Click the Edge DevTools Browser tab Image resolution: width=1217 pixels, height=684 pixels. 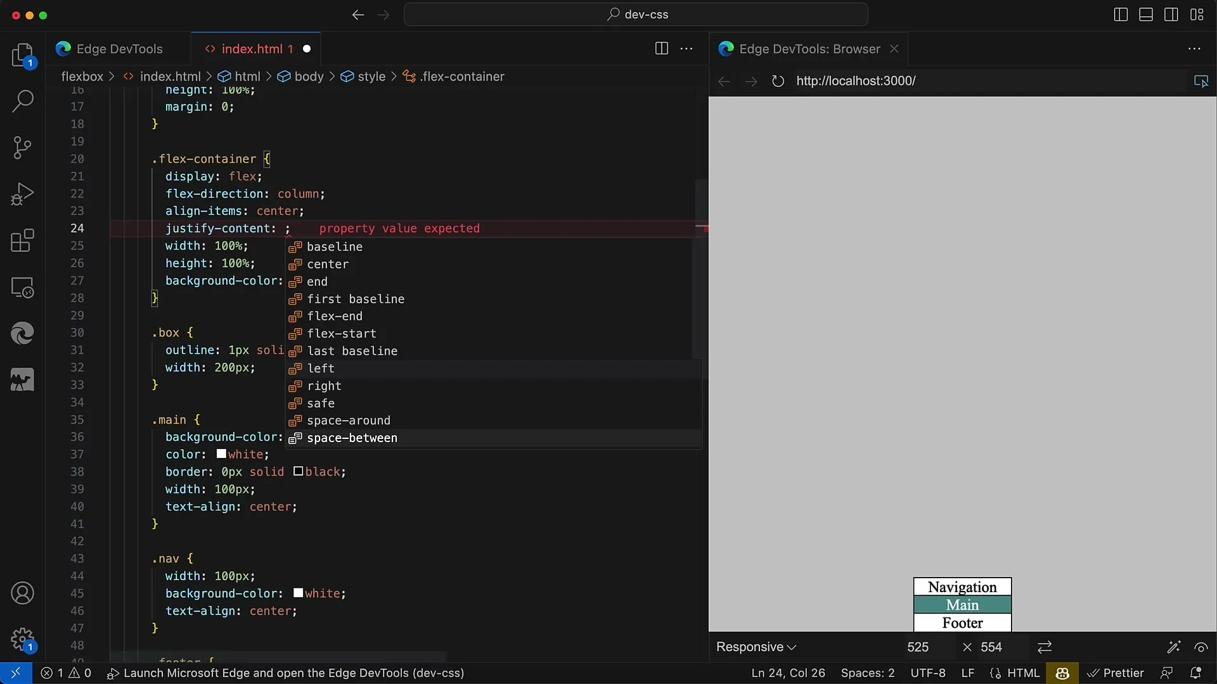click(x=809, y=48)
